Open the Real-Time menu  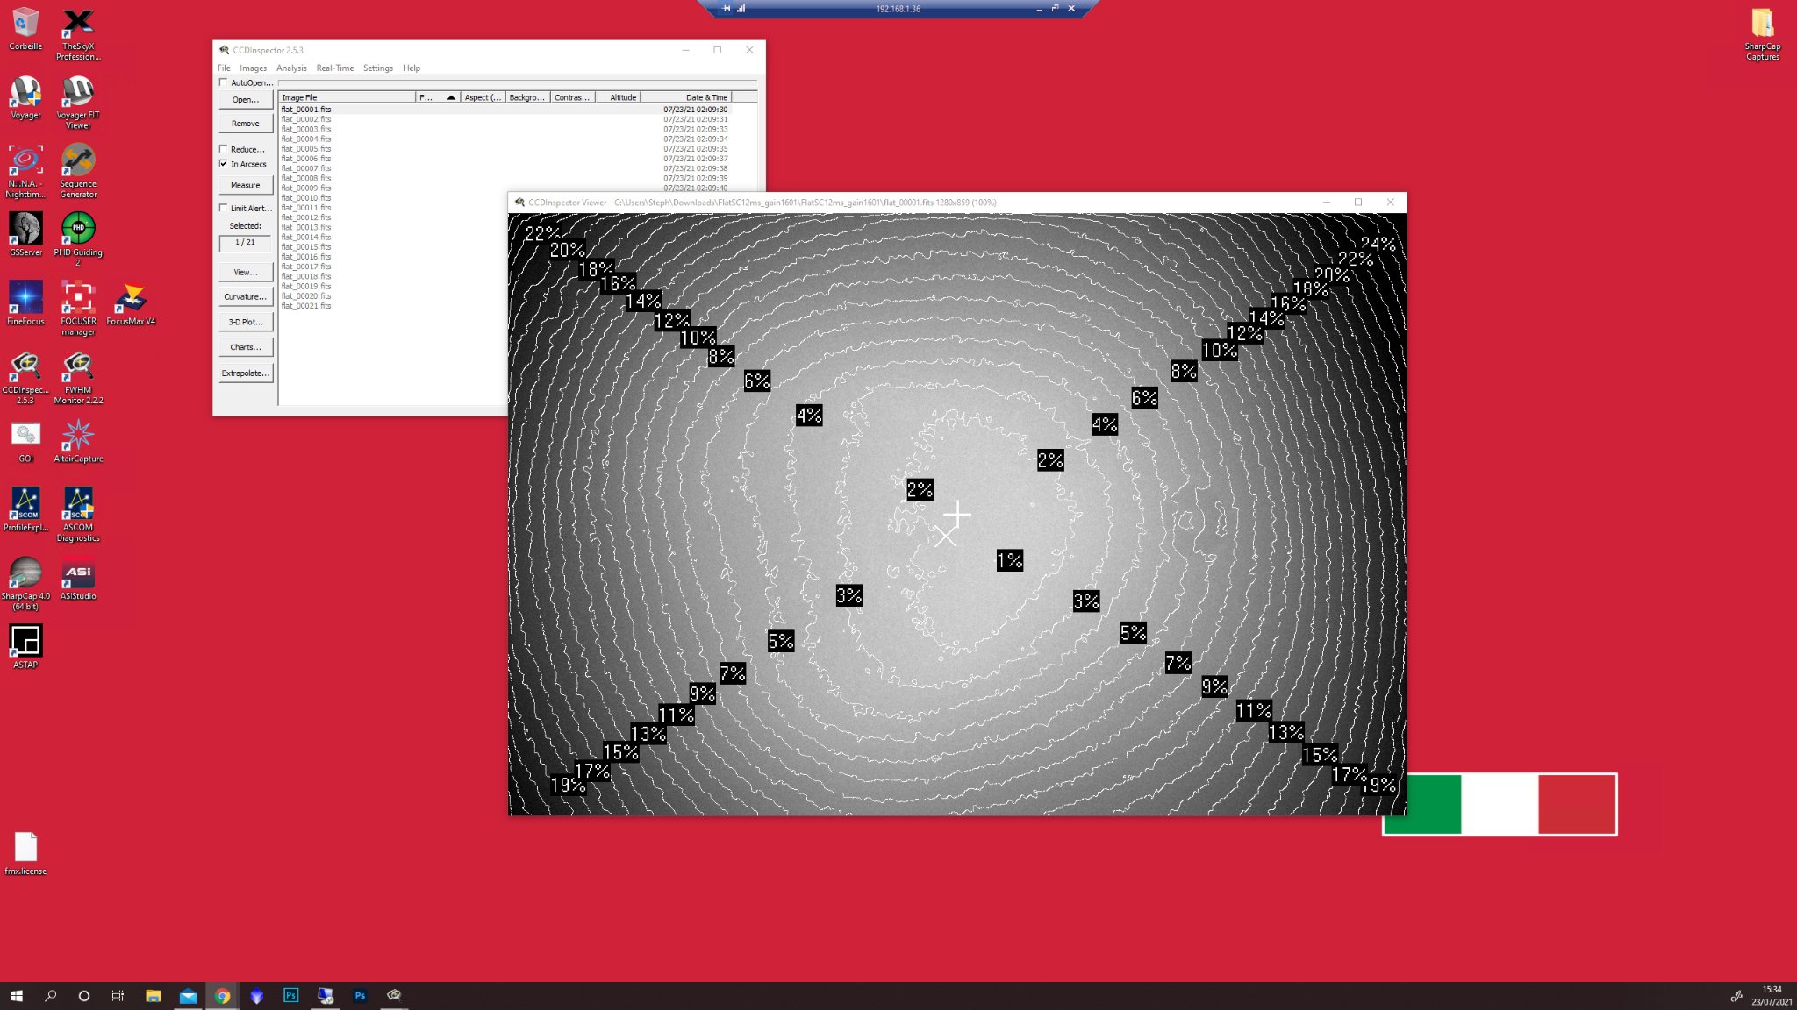(x=334, y=68)
